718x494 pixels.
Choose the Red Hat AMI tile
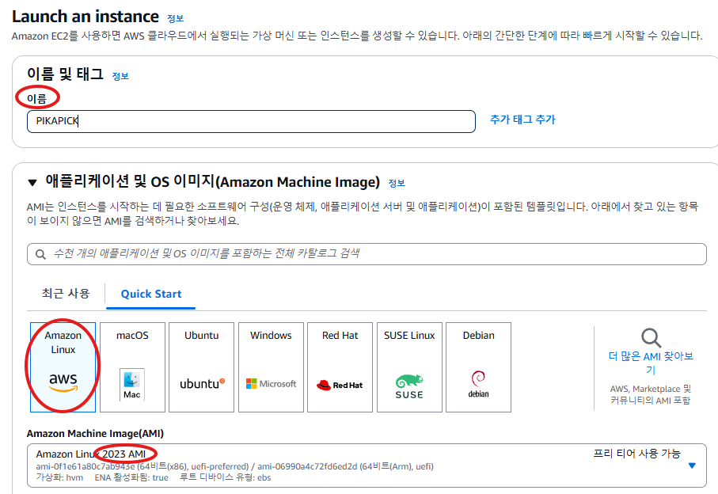(340, 367)
